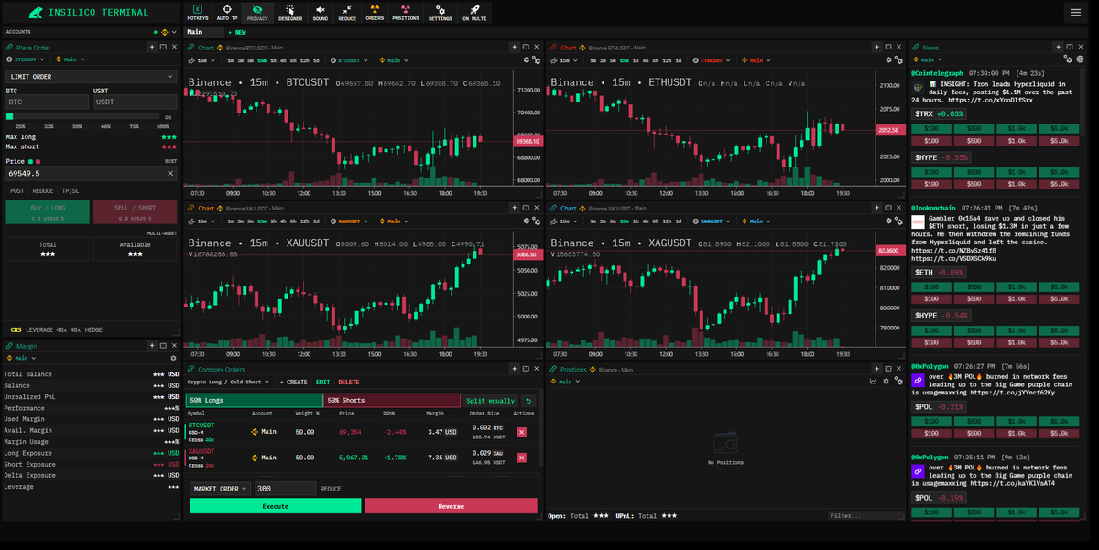Click the 50% Longs weight bar

point(255,401)
